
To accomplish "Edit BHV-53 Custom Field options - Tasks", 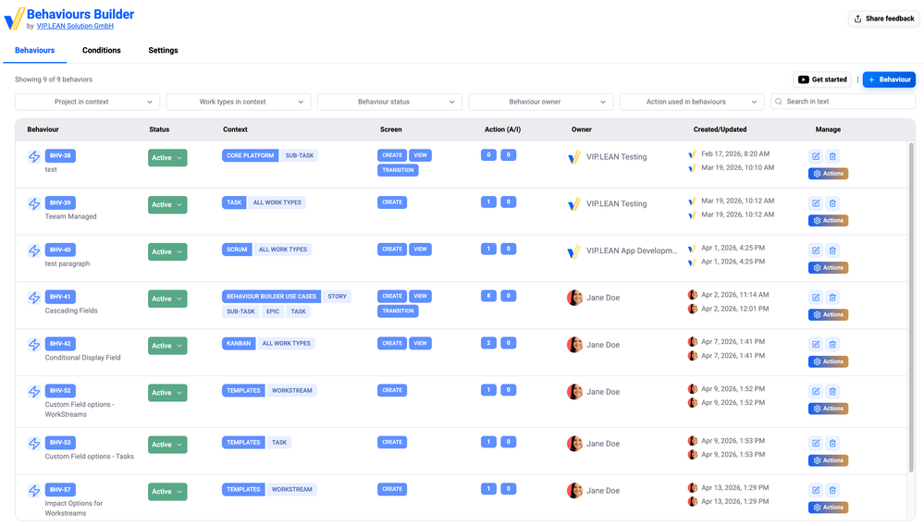I will [x=816, y=443].
